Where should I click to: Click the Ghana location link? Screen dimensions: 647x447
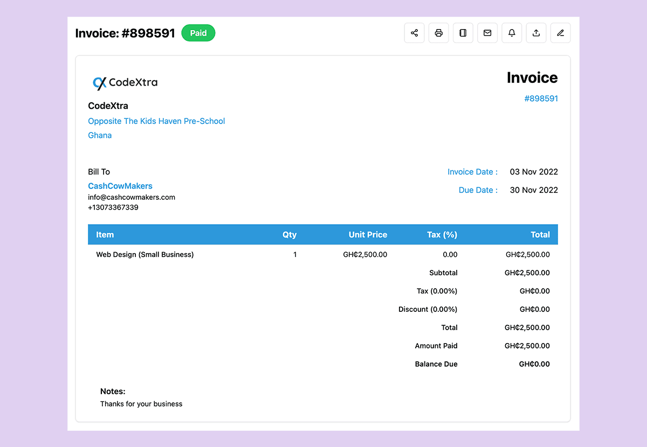pyautogui.click(x=100, y=135)
